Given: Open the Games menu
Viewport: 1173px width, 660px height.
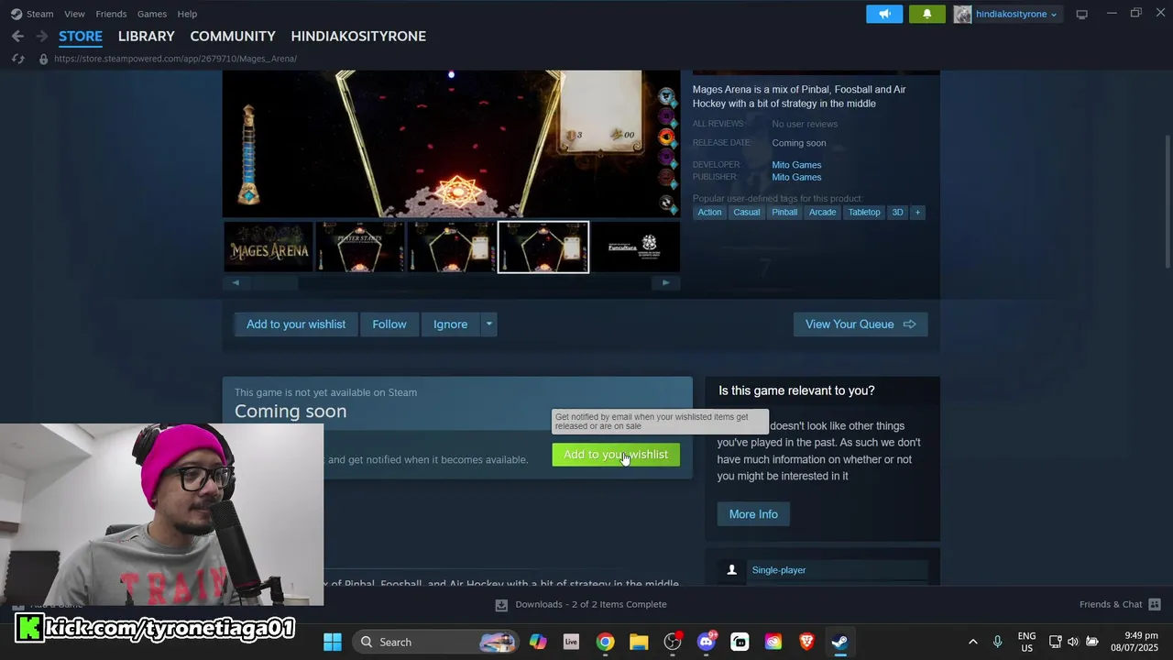Looking at the screenshot, I should pos(152,14).
